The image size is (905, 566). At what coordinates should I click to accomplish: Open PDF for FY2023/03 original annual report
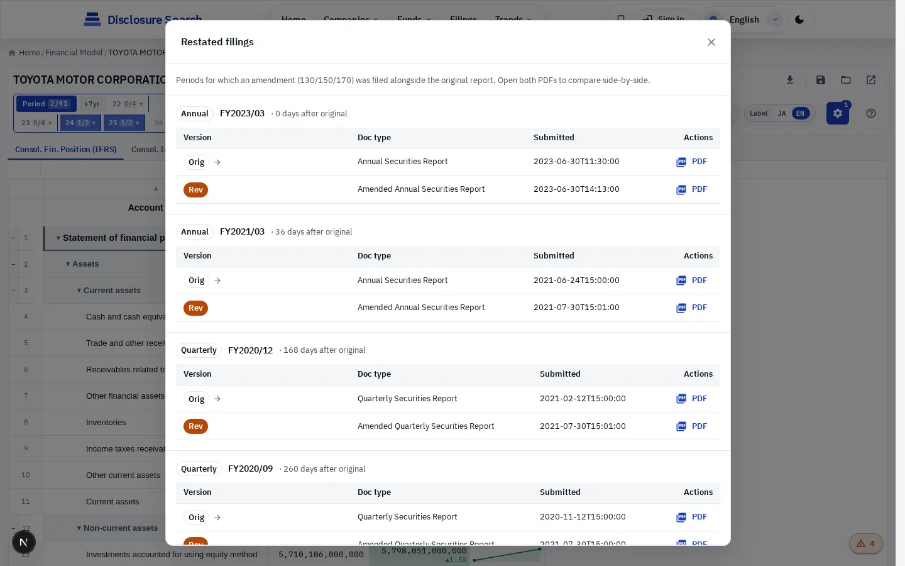(x=692, y=162)
